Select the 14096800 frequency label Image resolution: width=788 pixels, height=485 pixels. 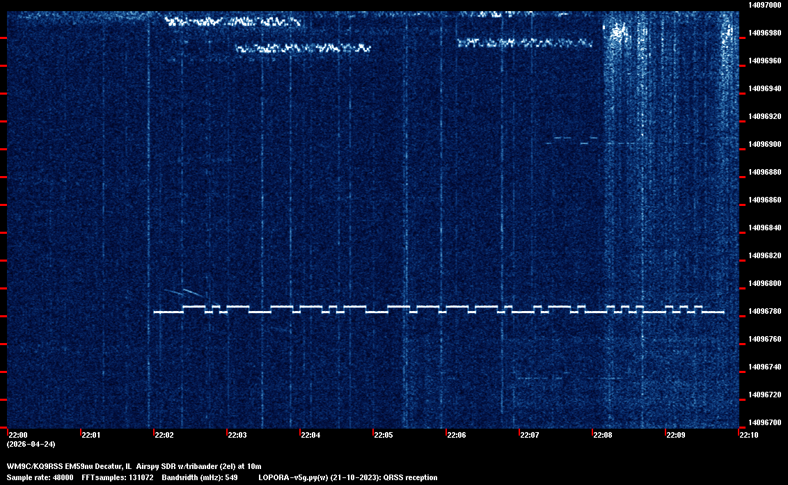(764, 283)
